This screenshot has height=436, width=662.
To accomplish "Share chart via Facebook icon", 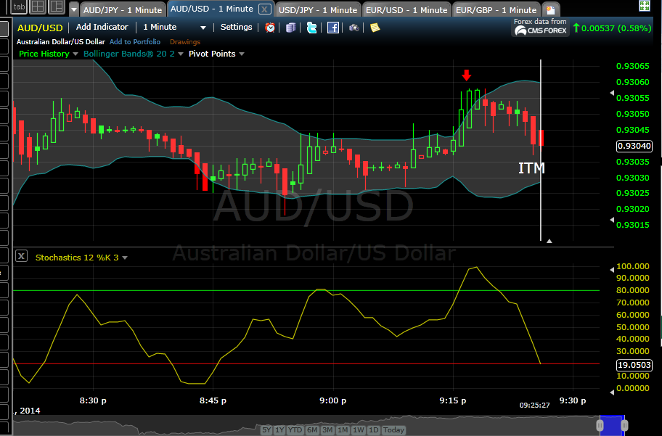I will click(x=333, y=28).
